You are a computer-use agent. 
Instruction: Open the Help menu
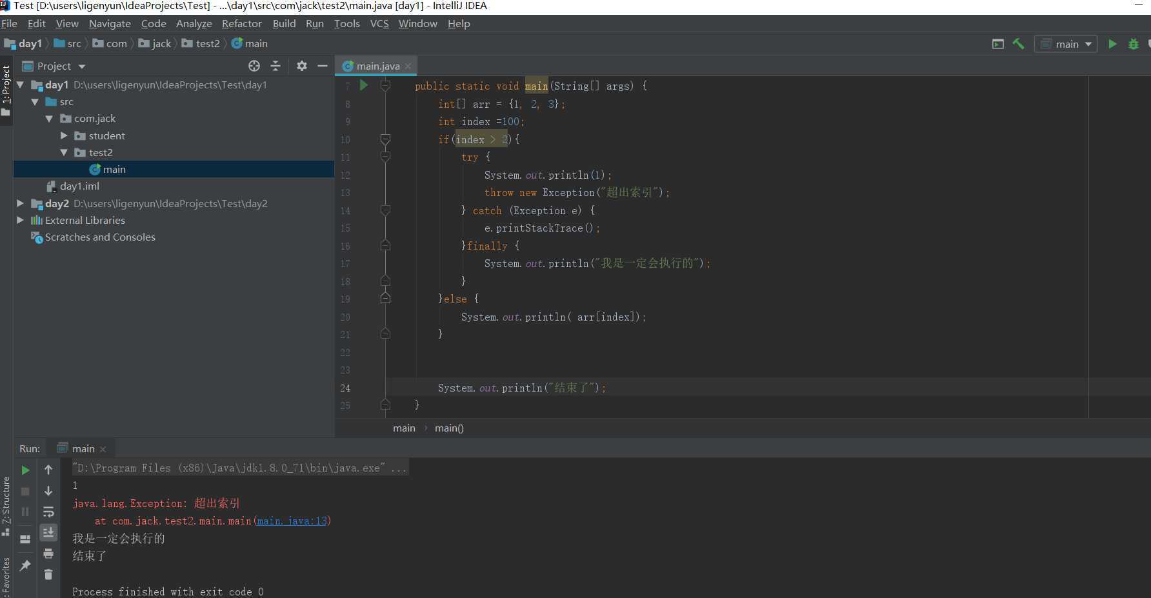(x=459, y=23)
